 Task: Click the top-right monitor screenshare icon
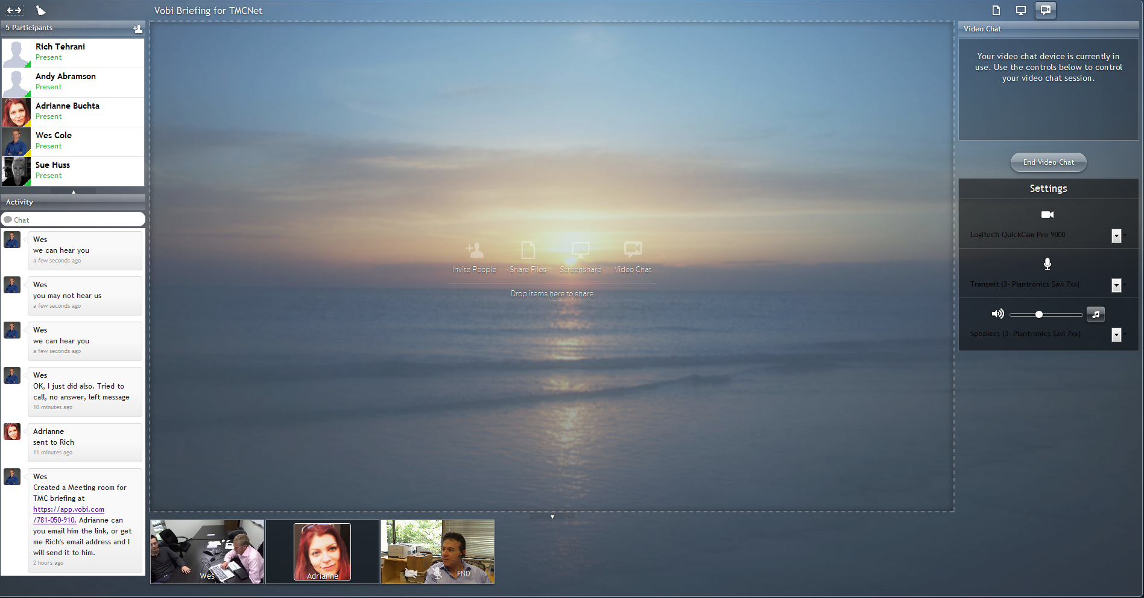(x=1021, y=10)
